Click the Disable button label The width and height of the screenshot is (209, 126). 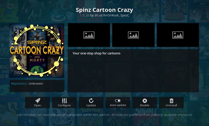point(145,105)
